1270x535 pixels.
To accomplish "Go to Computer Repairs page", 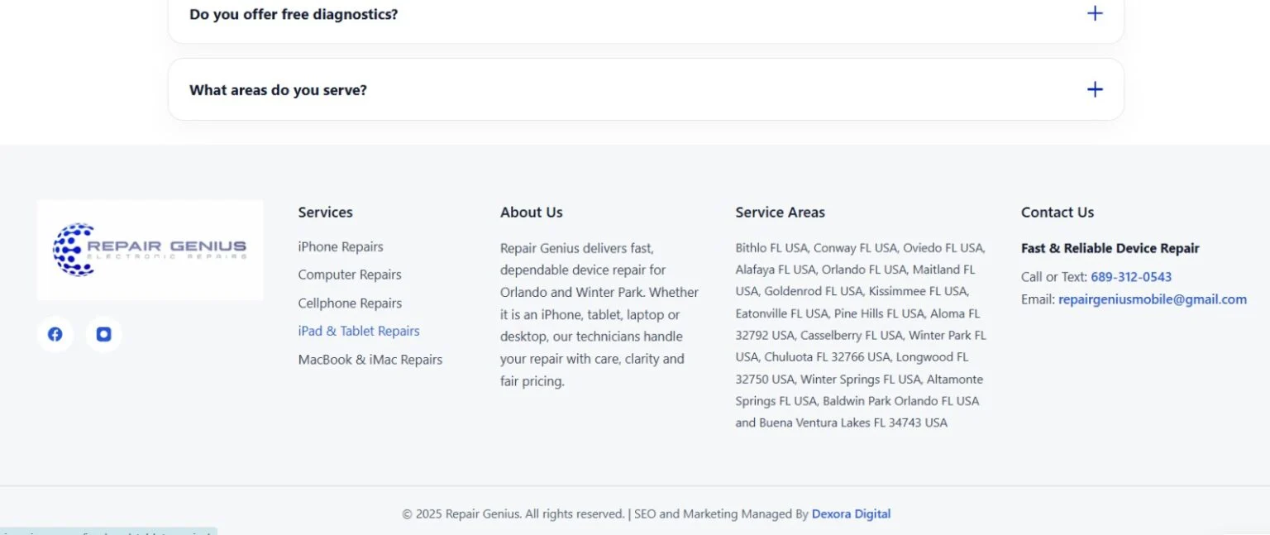I will tap(350, 275).
